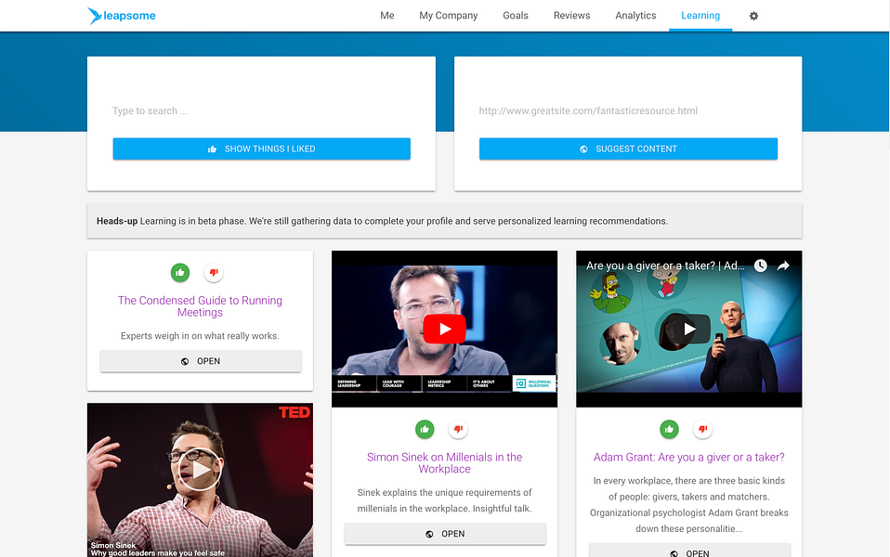Give thumbs up to Simon Sinek Millenials video
The height and width of the screenshot is (557, 890).
pos(425,430)
